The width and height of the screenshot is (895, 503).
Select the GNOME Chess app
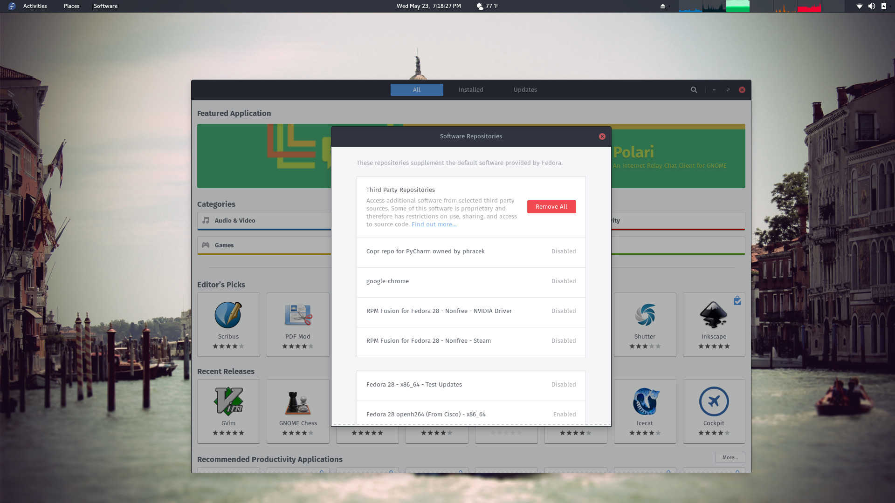tap(298, 411)
